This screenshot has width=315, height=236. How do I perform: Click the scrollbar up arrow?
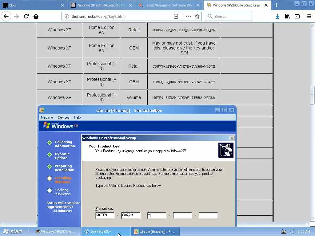click(312, 25)
